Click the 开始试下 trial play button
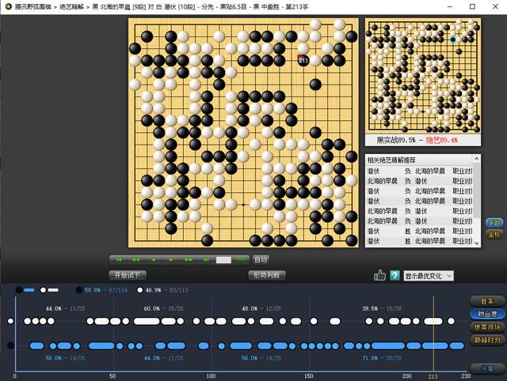The image size is (507, 381). 128,275
